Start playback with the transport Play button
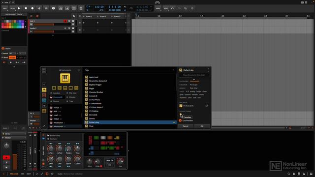315x177 pixels. pyautogui.click(x=19, y=8)
